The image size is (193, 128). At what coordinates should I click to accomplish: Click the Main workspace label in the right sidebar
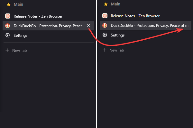pos(115,4)
